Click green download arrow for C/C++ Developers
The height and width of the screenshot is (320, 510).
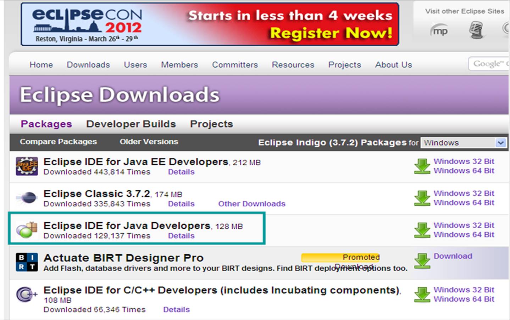[422, 295]
